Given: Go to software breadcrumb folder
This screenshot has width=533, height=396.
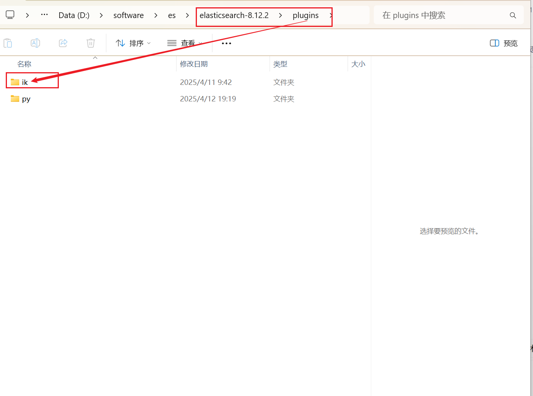Looking at the screenshot, I should coord(128,15).
